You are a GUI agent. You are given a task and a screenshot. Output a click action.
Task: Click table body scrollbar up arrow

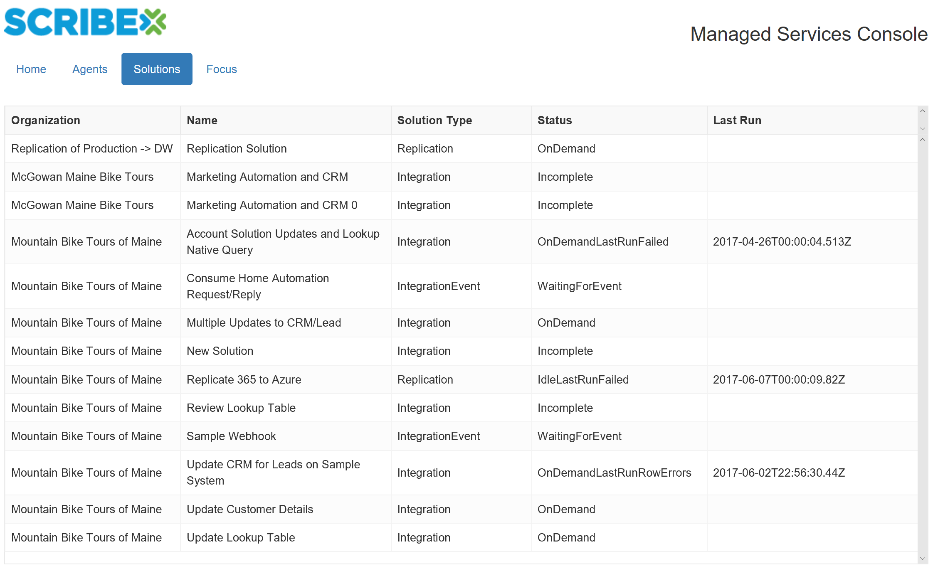[x=922, y=140]
